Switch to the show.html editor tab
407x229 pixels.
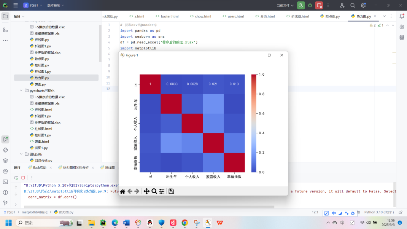200,16
